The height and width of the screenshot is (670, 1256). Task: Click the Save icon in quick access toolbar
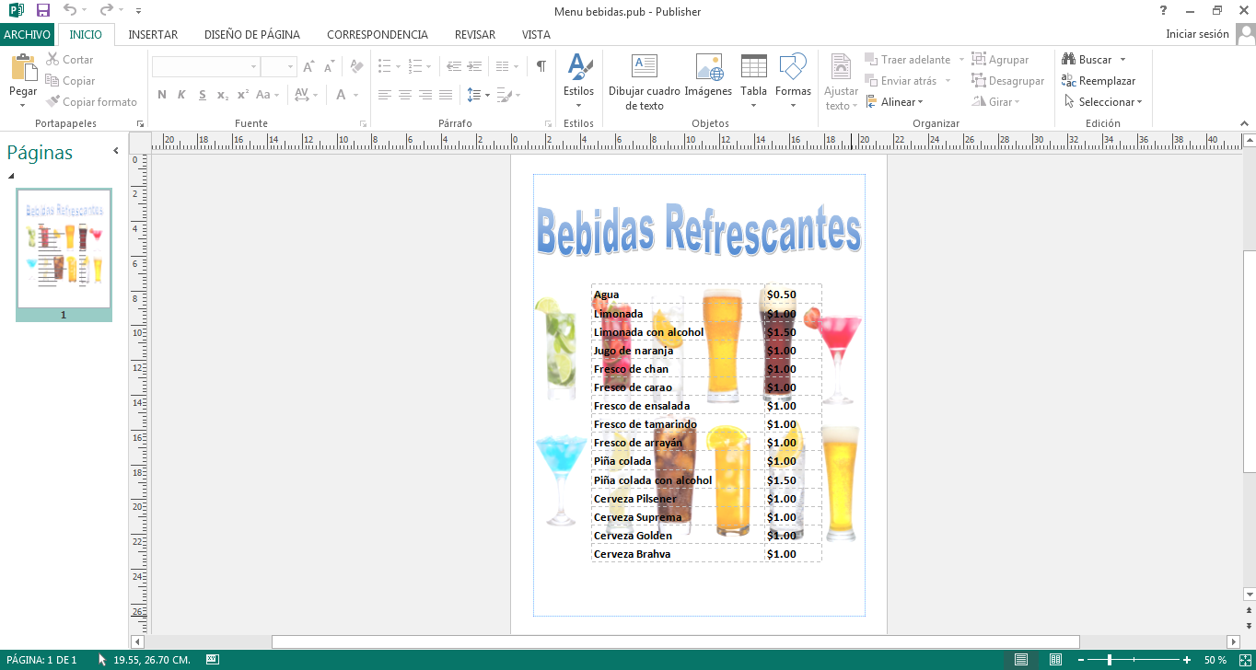tap(42, 11)
